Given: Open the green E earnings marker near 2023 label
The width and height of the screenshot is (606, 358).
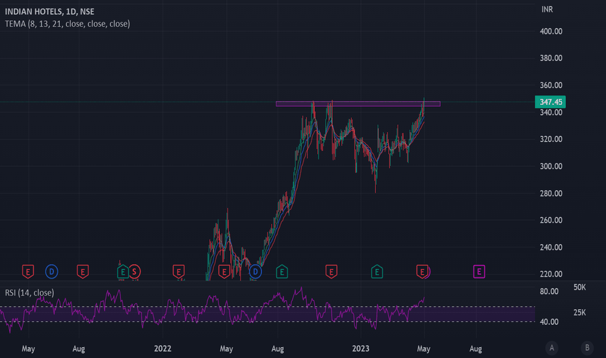Looking at the screenshot, I should [377, 271].
